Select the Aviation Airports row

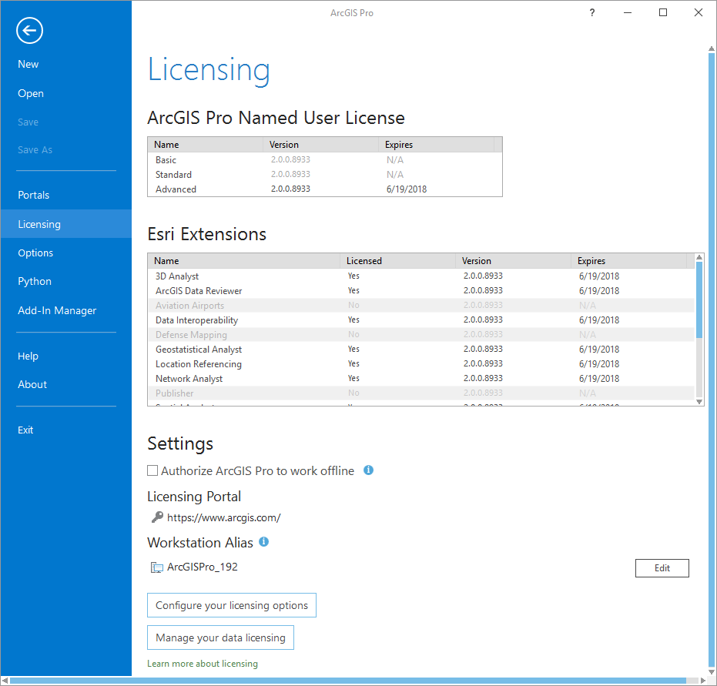421,306
